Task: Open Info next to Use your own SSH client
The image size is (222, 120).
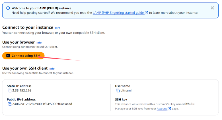Action: [x=52, y=69]
